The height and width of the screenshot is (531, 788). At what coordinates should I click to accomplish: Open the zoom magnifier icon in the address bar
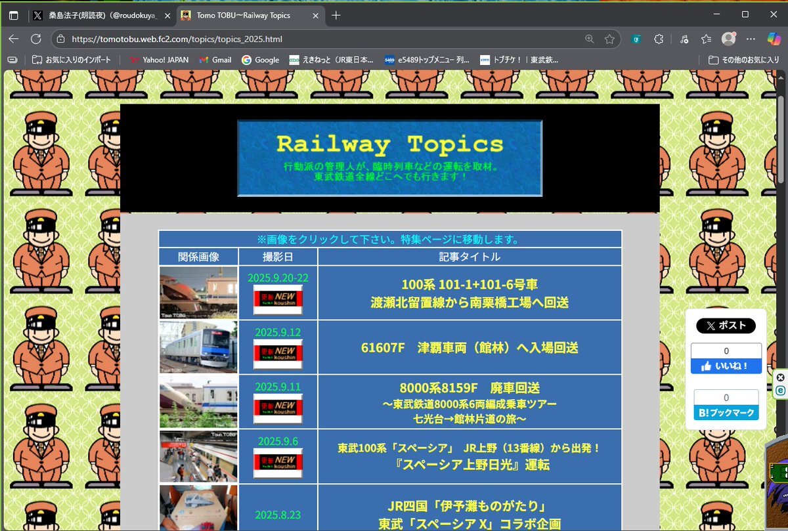(590, 39)
